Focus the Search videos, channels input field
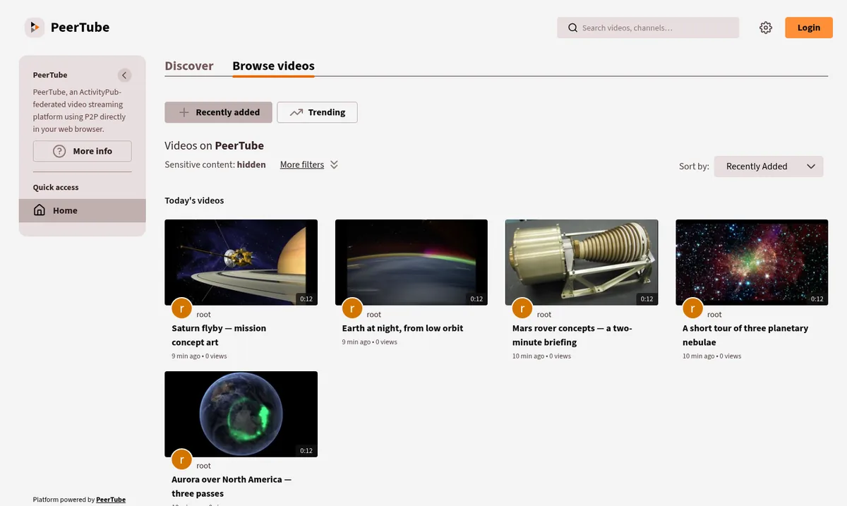This screenshot has height=506, width=847. 648,28
